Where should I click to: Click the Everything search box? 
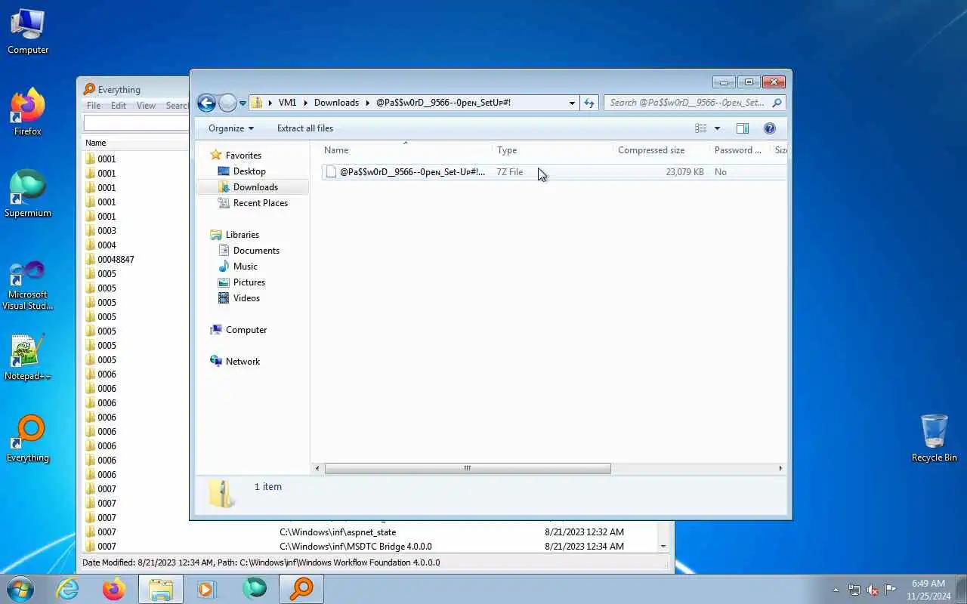click(136, 123)
